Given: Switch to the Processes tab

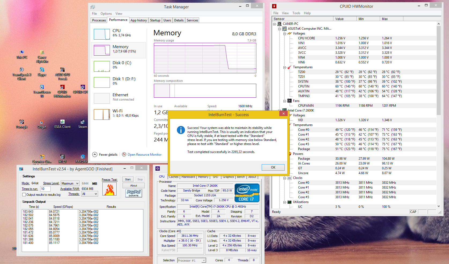Looking at the screenshot, I should pos(99,20).
